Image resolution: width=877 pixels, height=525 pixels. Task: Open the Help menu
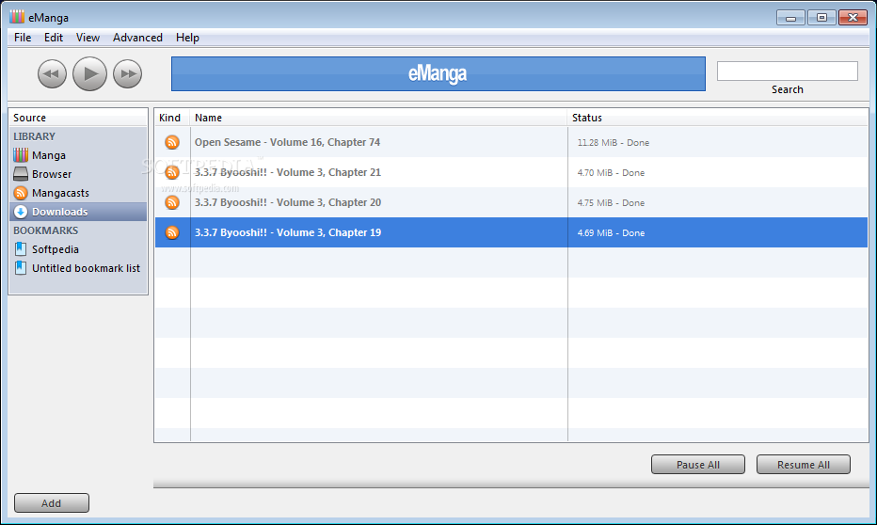click(x=187, y=38)
